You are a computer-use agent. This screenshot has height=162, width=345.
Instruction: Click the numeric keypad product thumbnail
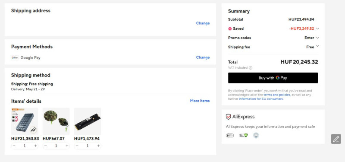25,121
